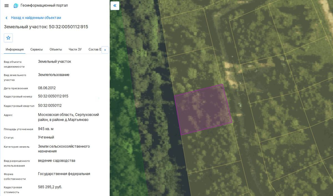Click the Геоинформационный портал logo icon
The width and height of the screenshot is (333, 196).
(x=16, y=6)
